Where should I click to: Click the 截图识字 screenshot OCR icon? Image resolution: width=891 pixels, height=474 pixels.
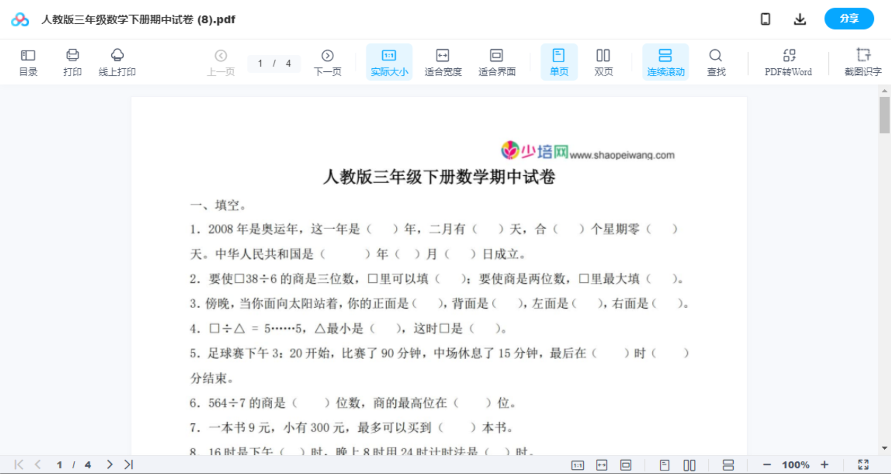[x=863, y=62]
